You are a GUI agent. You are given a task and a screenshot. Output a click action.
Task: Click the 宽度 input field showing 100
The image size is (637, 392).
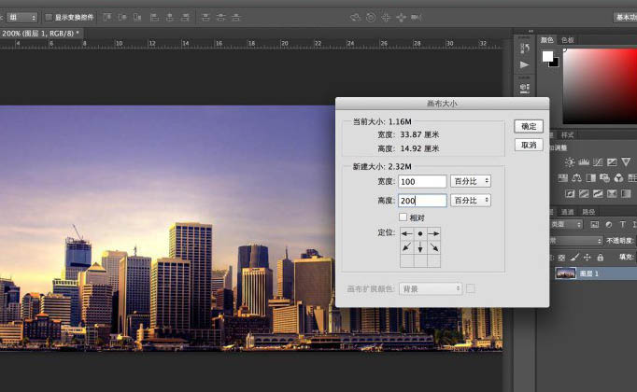tap(422, 180)
